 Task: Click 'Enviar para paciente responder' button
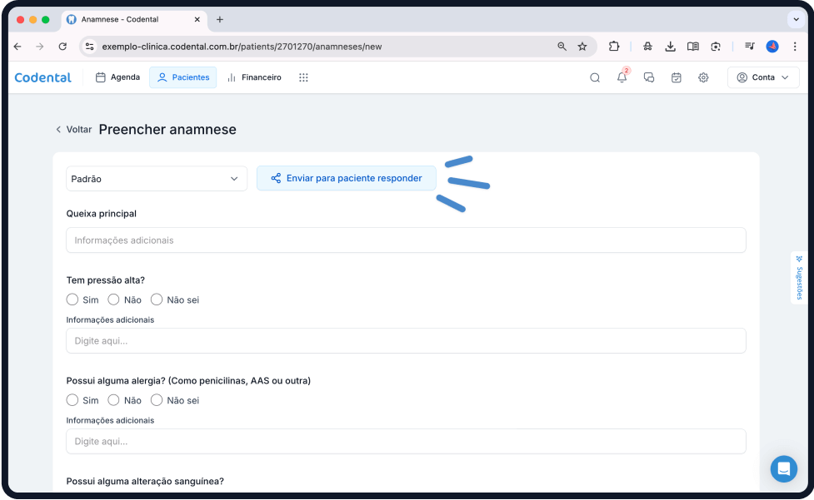(x=346, y=178)
